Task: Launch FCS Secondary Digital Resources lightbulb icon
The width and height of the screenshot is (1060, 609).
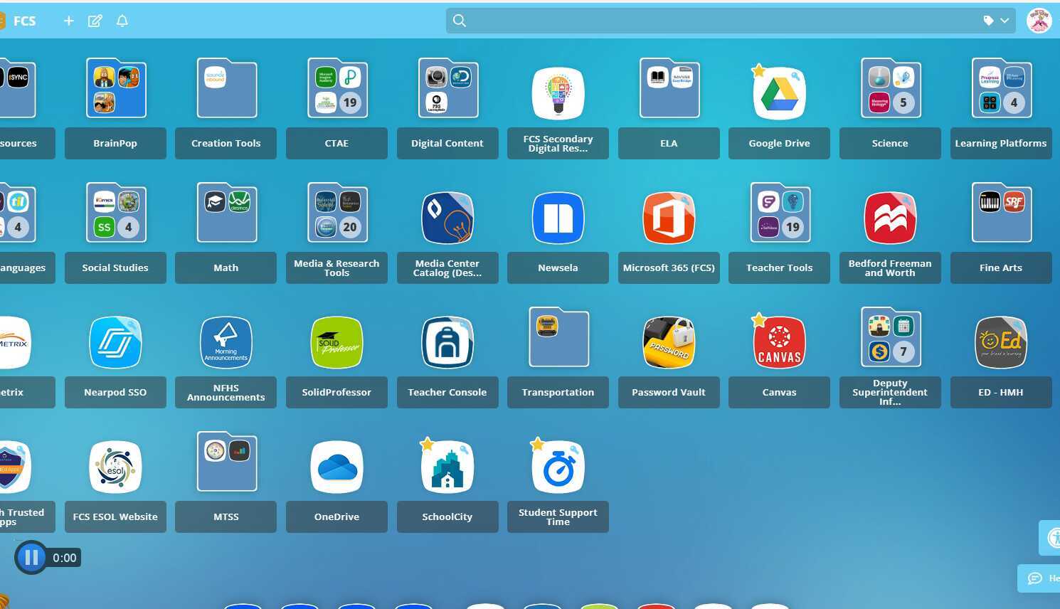Action: (x=558, y=93)
